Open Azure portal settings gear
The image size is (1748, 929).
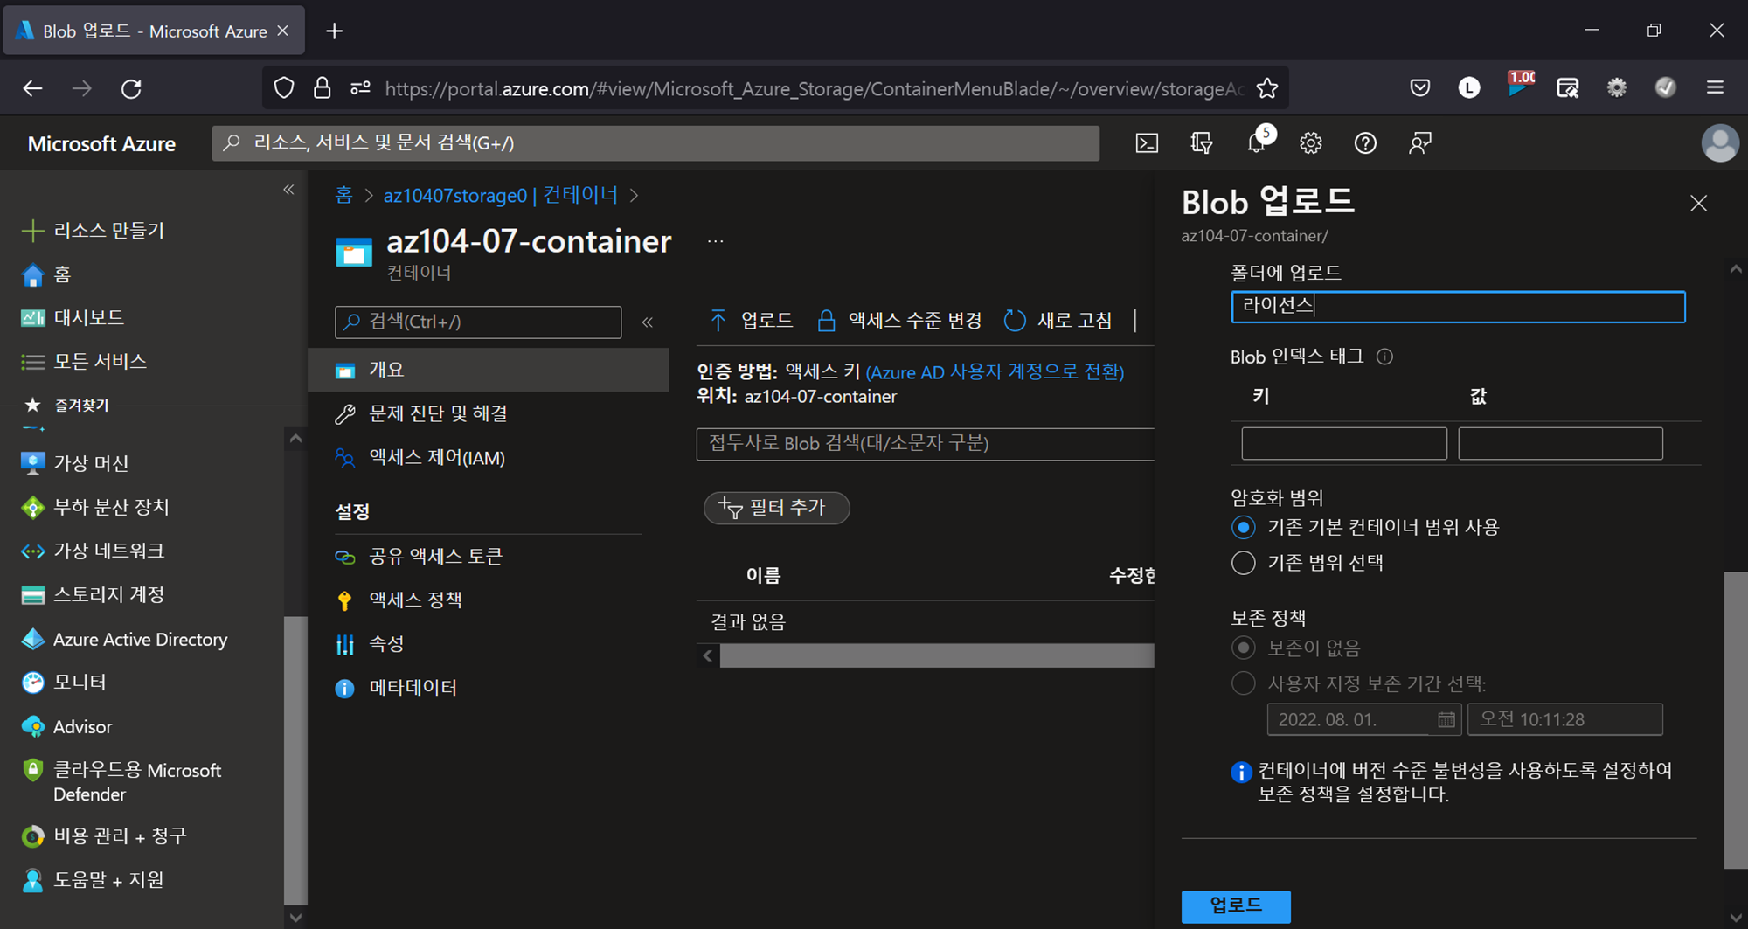click(x=1310, y=143)
